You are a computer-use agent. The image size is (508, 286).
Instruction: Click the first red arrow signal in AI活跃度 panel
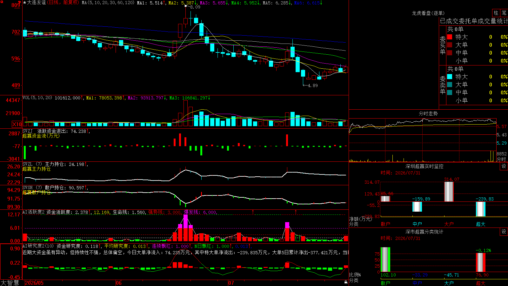[x=253, y=212]
